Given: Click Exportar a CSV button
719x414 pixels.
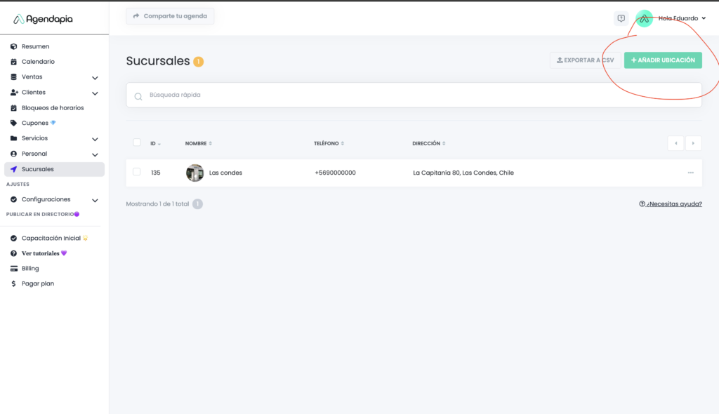Looking at the screenshot, I should pyautogui.click(x=585, y=60).
